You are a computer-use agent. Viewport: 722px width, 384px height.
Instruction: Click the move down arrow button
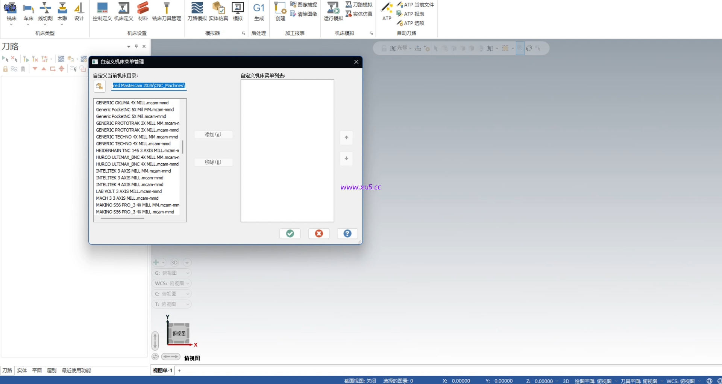coord(346,158)
